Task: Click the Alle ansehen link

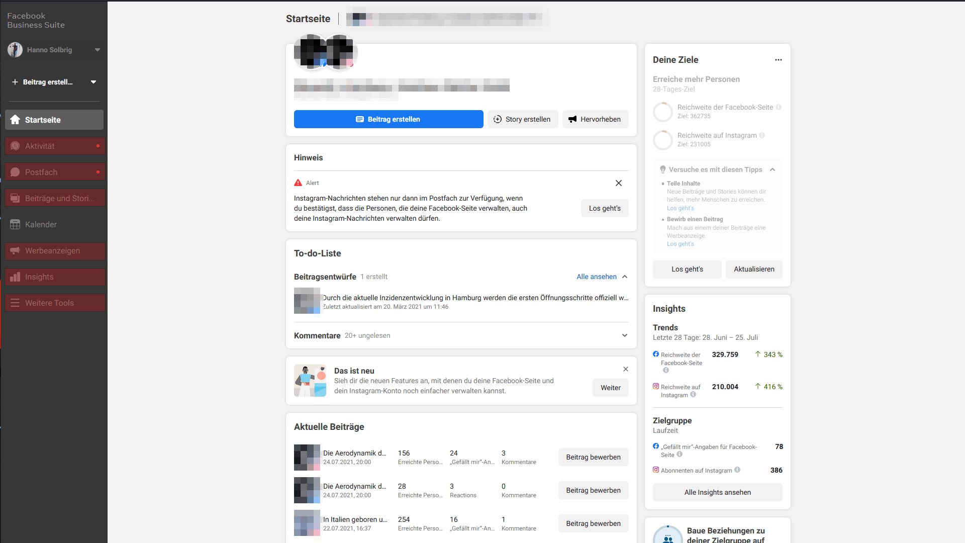Action: pos(596,277)
